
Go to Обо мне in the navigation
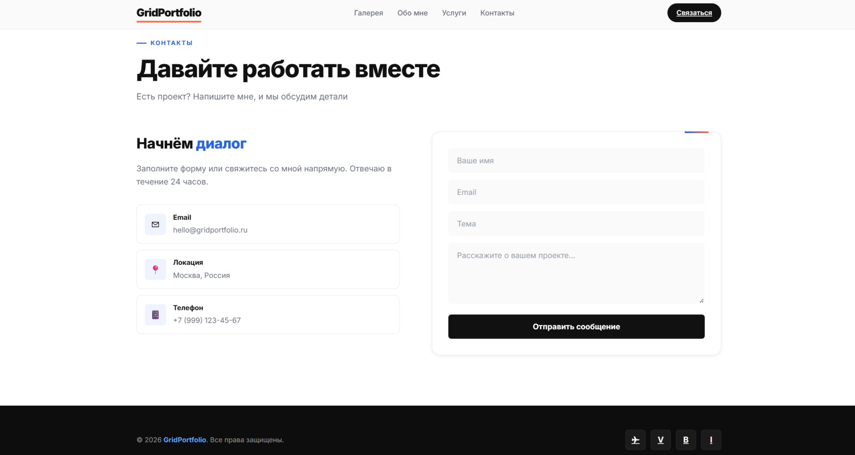click(x=412, y=13)
